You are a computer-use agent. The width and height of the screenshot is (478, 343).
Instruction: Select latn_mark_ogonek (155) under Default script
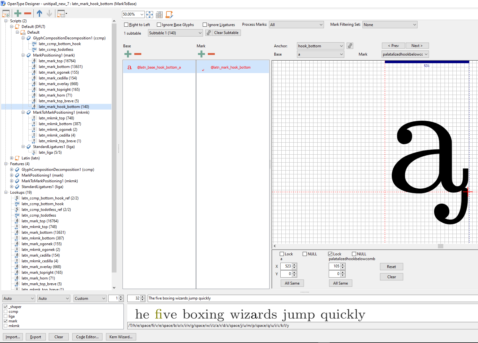point(59,72)
